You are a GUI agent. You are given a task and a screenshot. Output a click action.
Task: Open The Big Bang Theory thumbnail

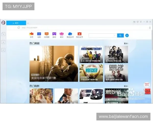click(x=91, y=54)
